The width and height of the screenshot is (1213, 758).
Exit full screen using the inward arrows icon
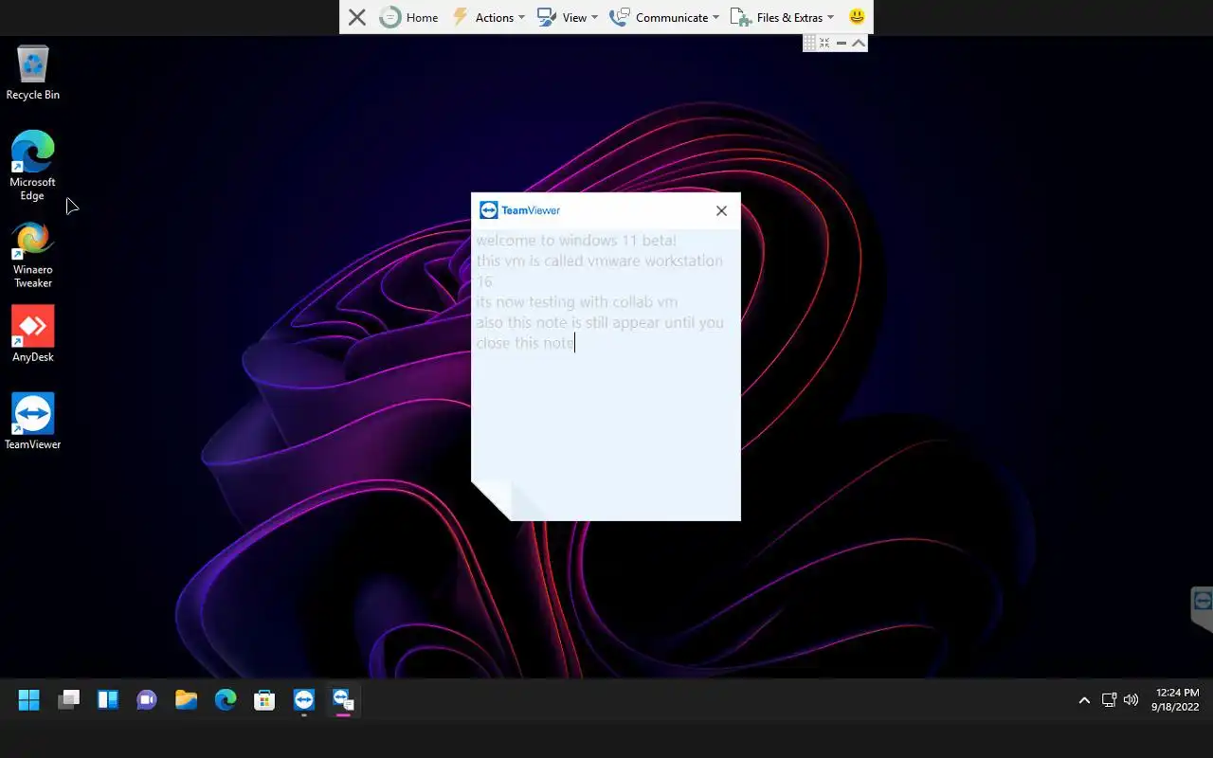coord(824,43)
